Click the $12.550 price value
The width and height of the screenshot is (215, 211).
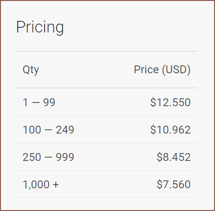170,102
